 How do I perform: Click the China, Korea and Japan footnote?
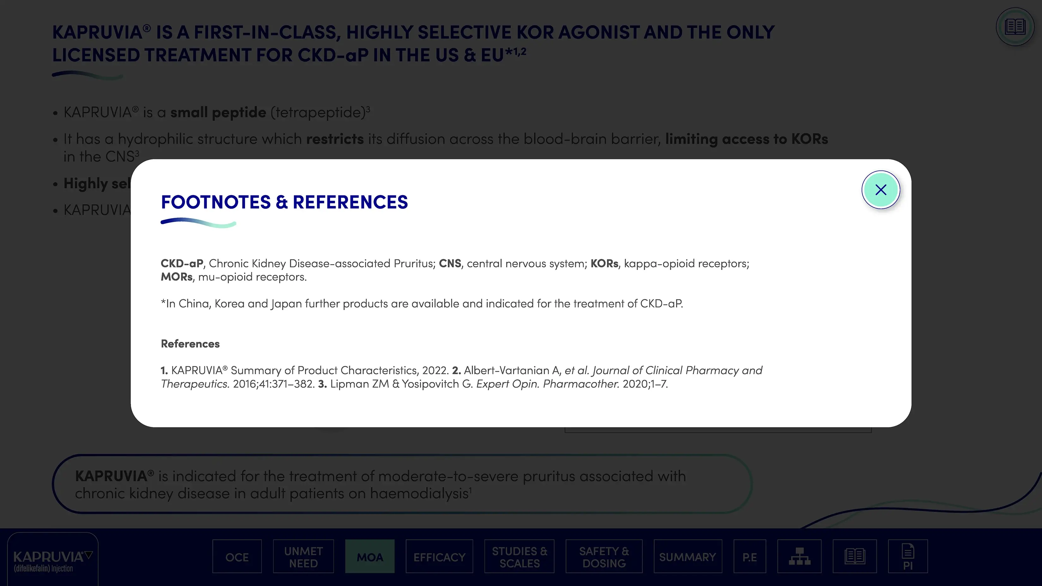tap(422, 304)
